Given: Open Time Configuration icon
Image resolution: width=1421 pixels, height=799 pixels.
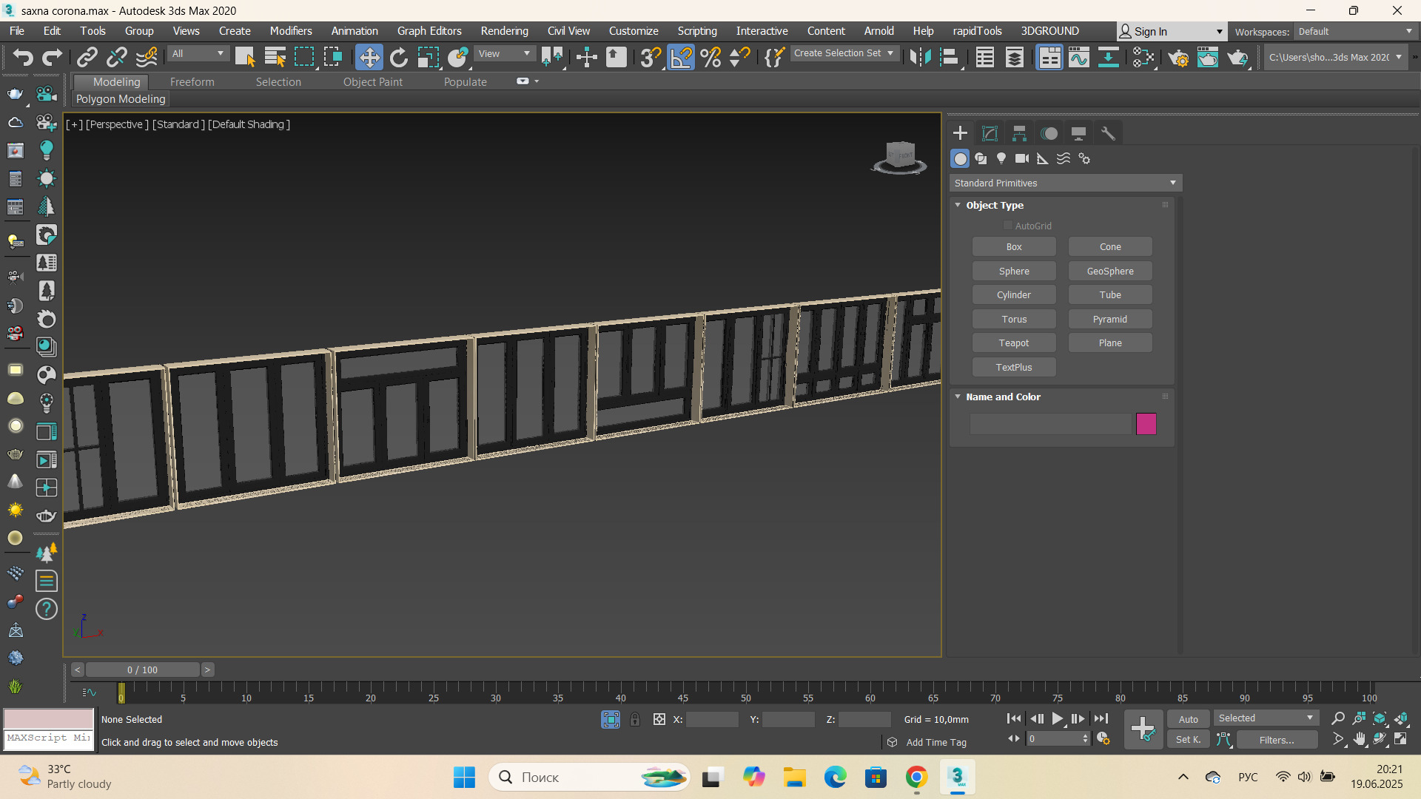Looking at the screenshot, I should 1103,739.
